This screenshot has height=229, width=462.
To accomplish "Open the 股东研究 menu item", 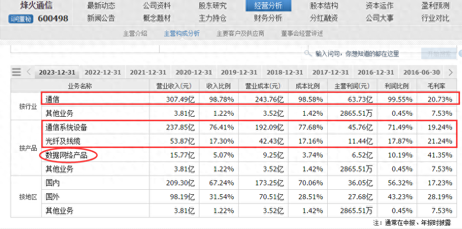I will pos(213,5).
